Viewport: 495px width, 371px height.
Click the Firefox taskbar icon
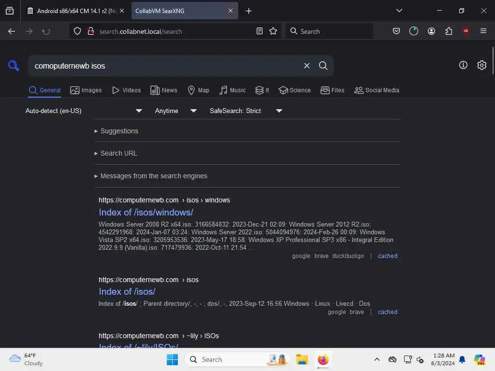click(x=323, y=359)
